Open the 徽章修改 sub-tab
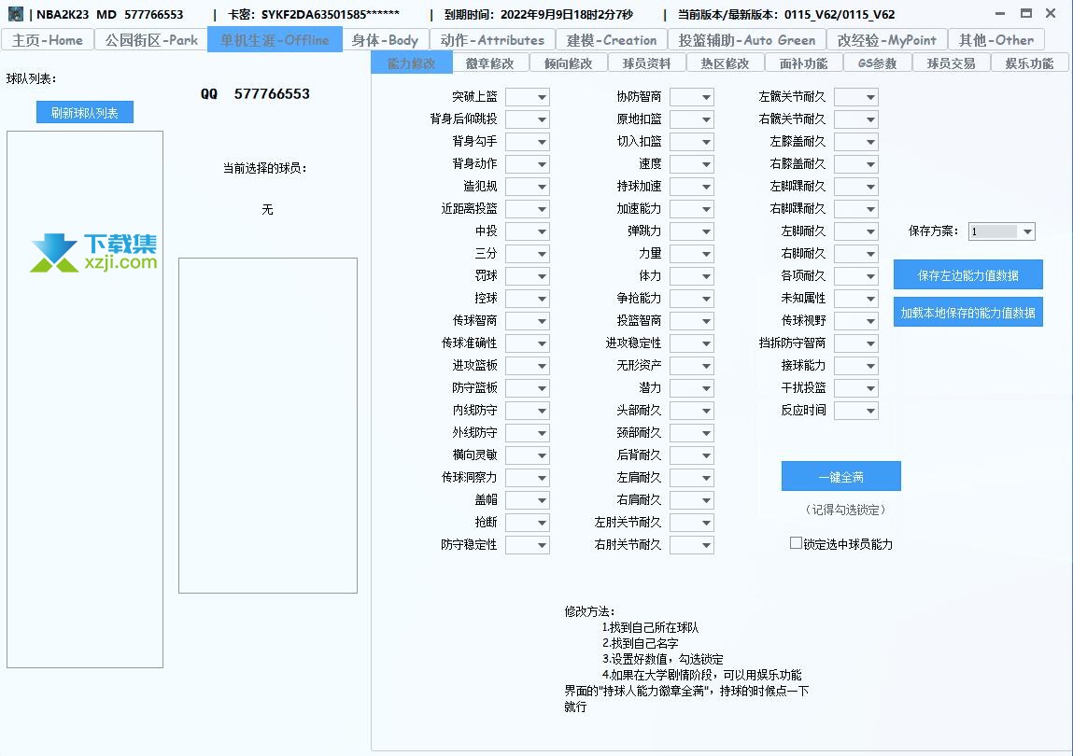The width and height of the screenshot is (1073, 756). [490, 63]
